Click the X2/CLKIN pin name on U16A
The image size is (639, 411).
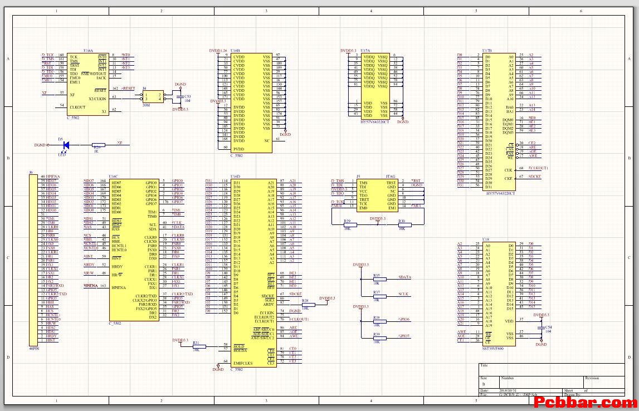tap(97, 99)
